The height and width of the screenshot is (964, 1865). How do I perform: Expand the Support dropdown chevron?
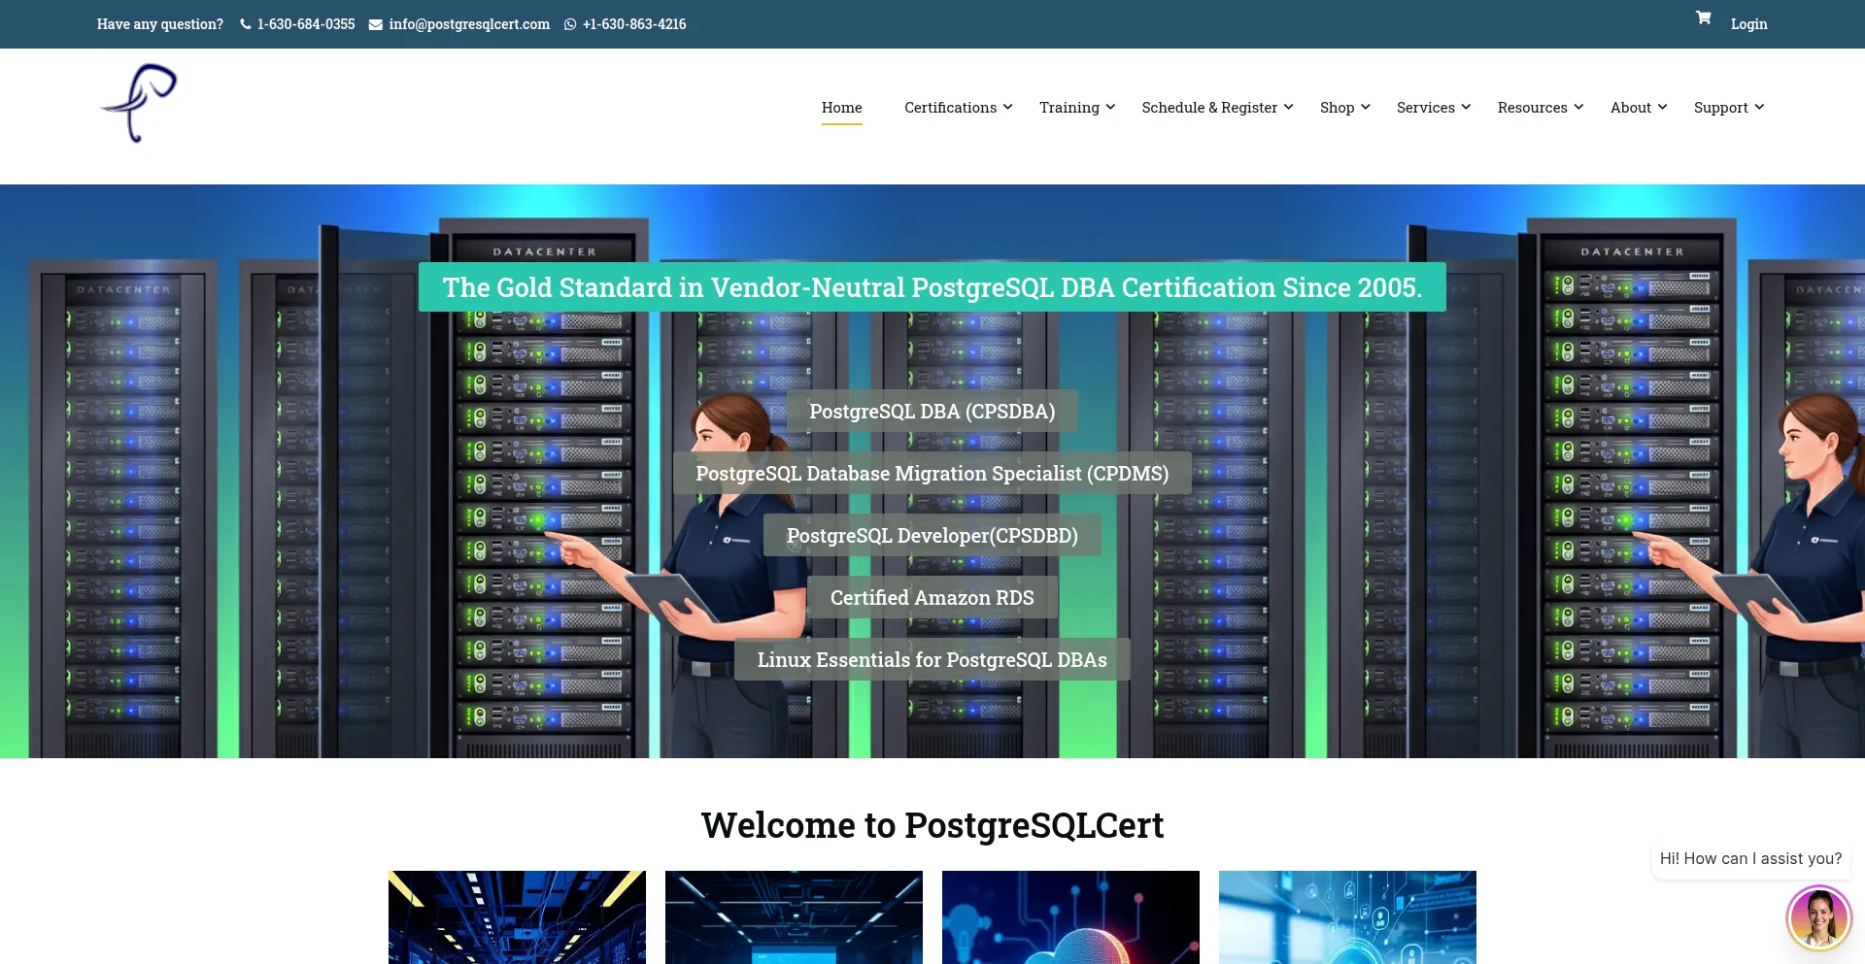pos(1759,107)
